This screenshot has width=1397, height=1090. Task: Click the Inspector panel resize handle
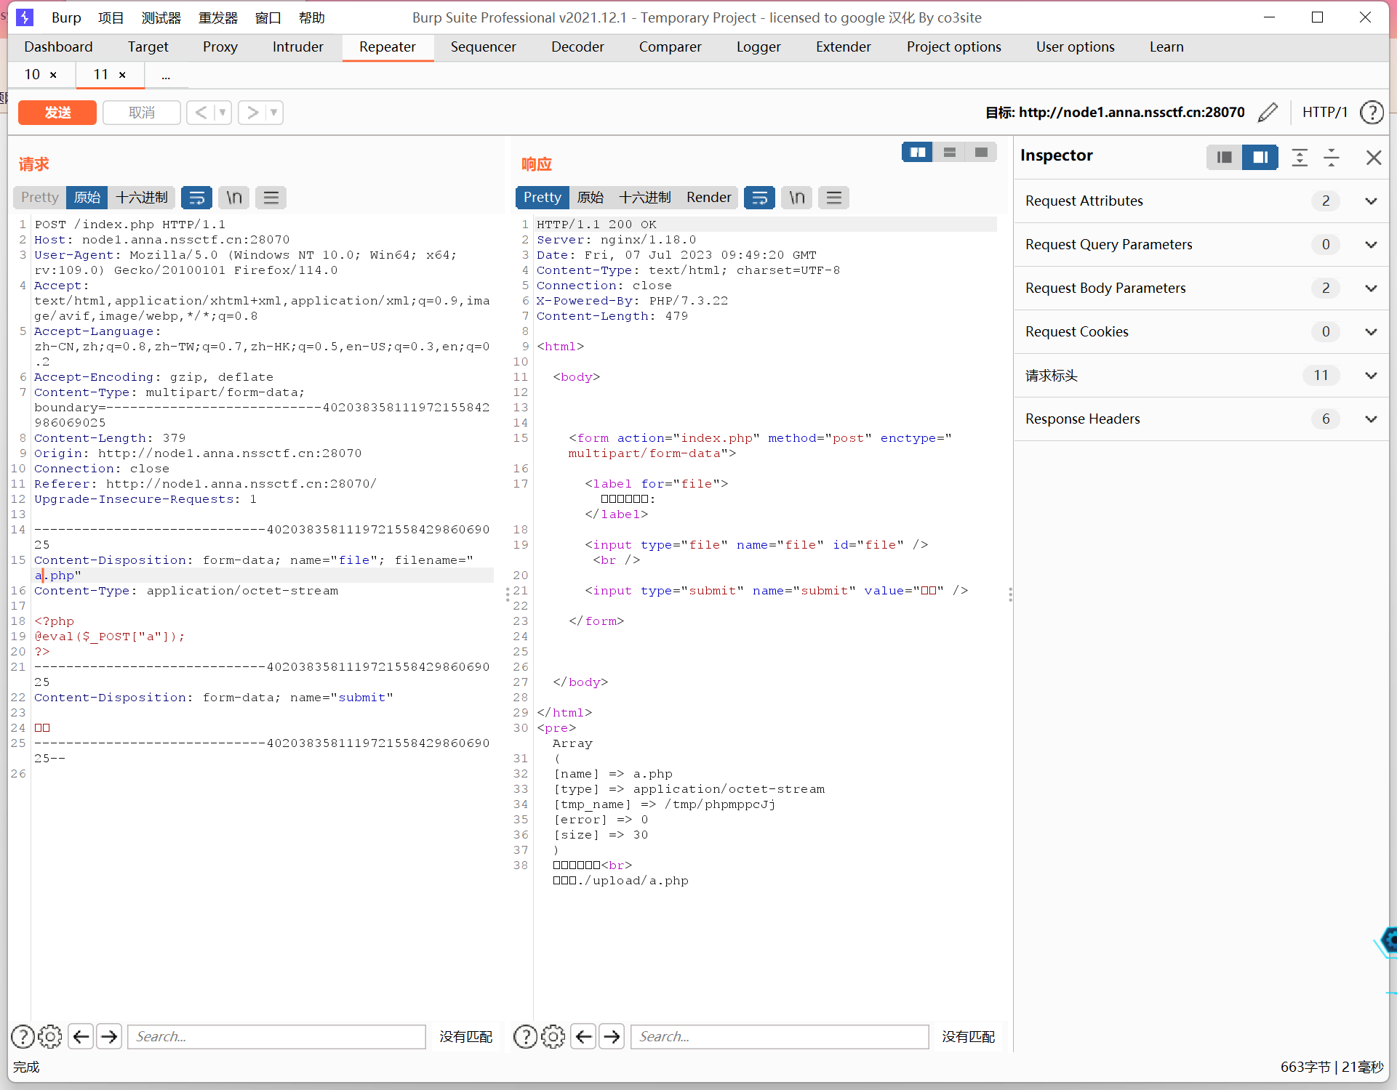click(1010, 595)
